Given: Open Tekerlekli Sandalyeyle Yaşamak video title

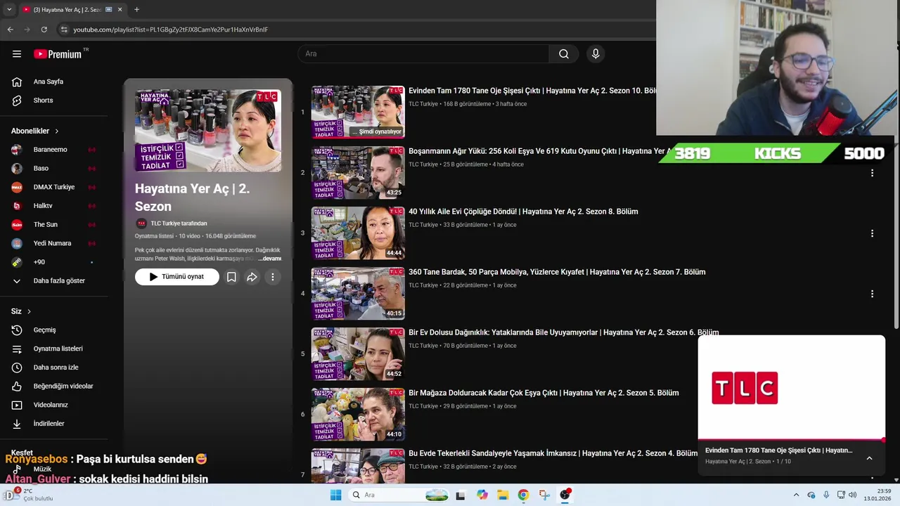Looking at the screenshot, I should tap(553, 453).
